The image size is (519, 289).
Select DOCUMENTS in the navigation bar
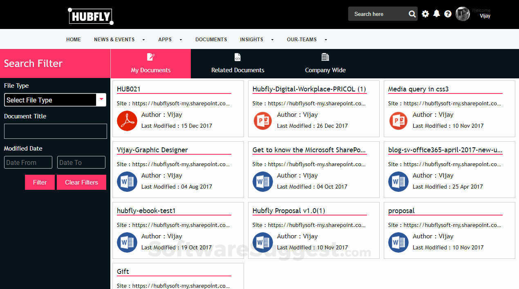[211, 39]
